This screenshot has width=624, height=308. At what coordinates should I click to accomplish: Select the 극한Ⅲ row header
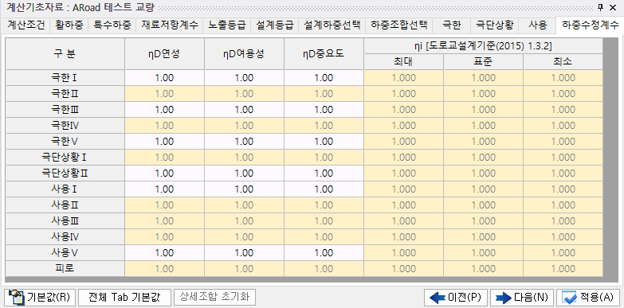tap(65, 110)
